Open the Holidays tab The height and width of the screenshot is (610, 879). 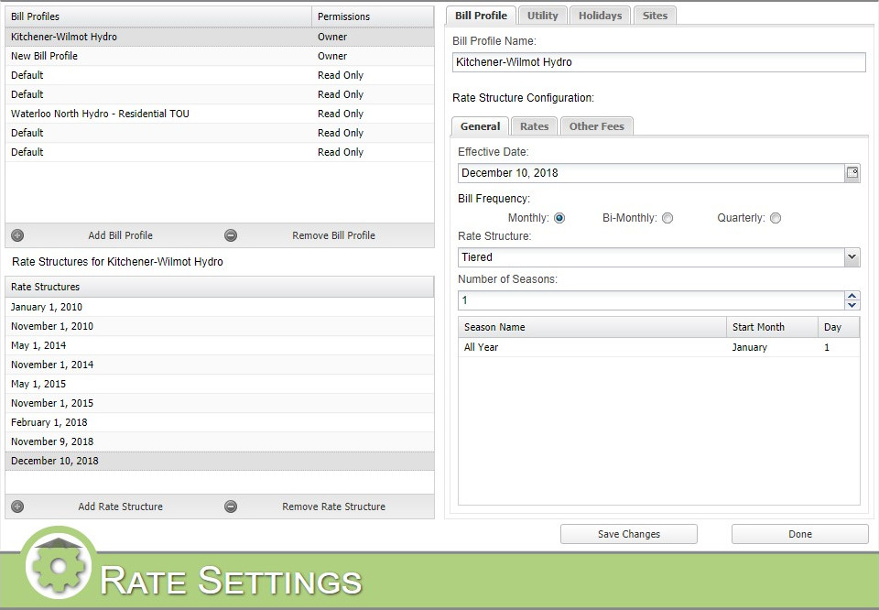point(601,16)
